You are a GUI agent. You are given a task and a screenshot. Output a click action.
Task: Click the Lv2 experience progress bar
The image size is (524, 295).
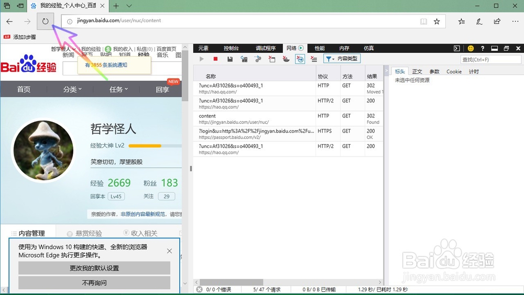(x=155, y=146)
